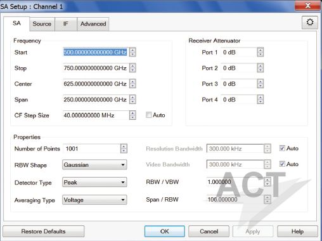Open the Advanced tab

click(93, 24)
